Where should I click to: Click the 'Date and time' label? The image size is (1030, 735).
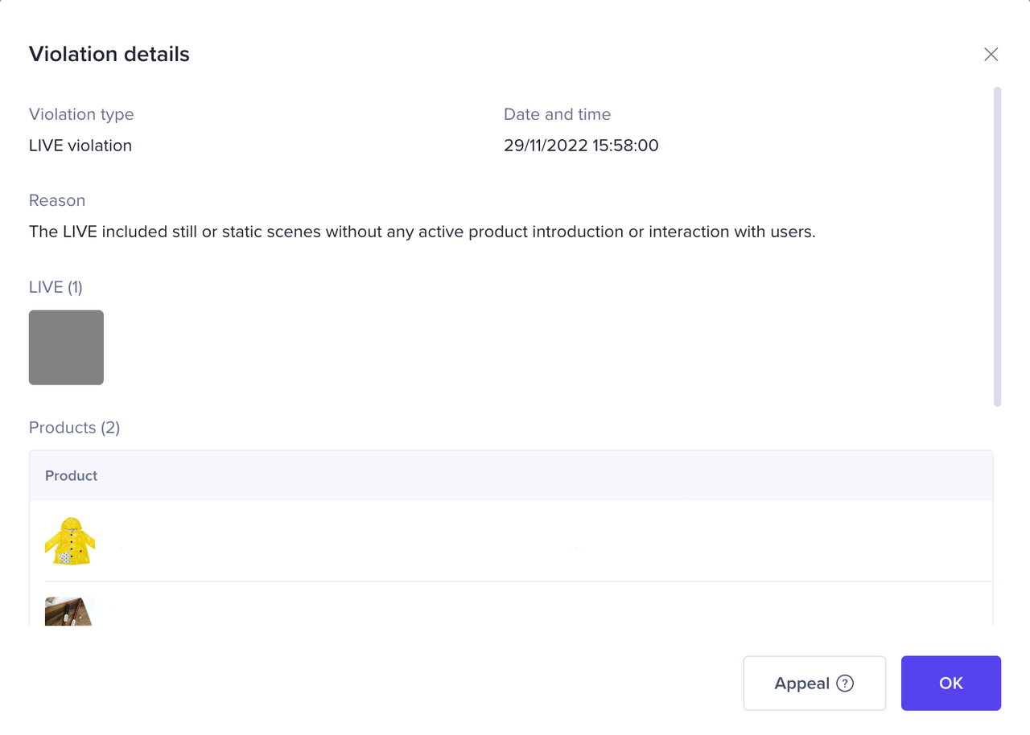(x=557, y=114)
